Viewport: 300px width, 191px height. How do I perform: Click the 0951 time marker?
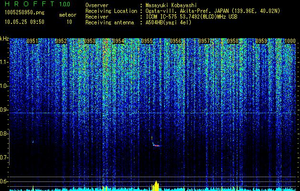pyautogui.click(x=32, y=41)
